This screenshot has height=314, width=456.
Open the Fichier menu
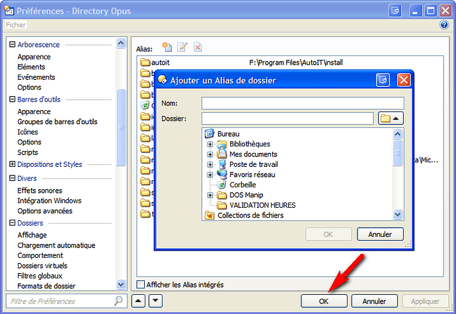pos(16,25)
